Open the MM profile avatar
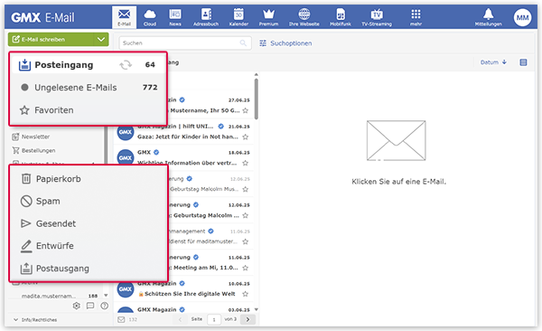542x331 pixels. coord(522,17)
